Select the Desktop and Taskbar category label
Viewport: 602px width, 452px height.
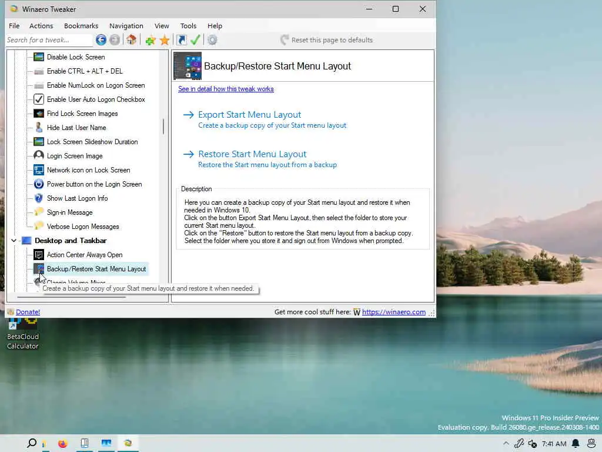[x=71, y=241]
